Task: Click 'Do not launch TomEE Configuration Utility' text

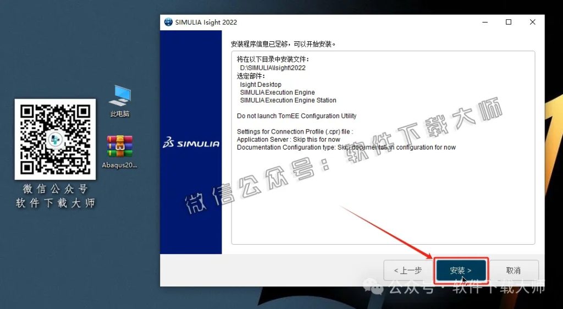Action: (296, 116)
